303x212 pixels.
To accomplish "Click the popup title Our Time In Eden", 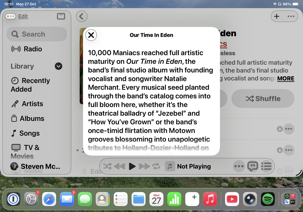I will (x=151, y=35).
